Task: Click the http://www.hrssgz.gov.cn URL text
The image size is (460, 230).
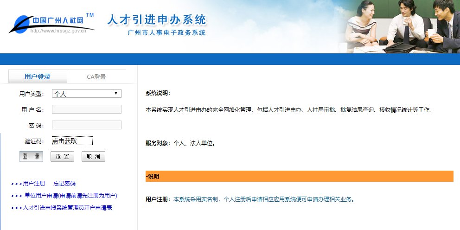Action: (58, 31)
